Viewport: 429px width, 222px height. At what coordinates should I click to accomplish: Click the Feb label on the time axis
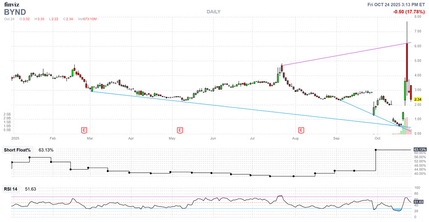[x=53, y=138]
